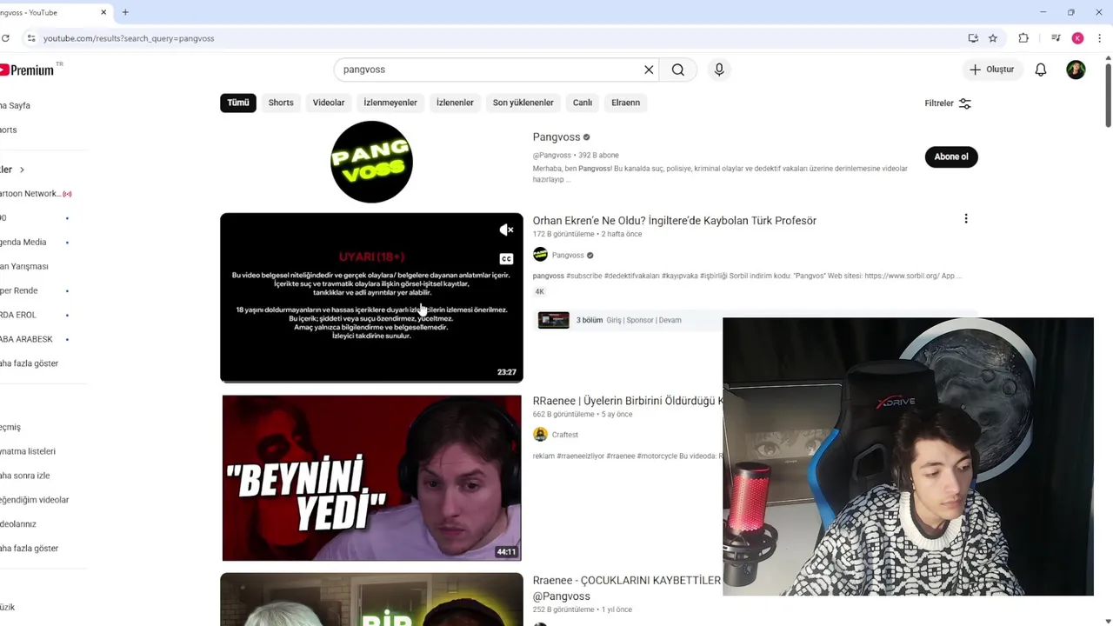The height and width of the screenshot is (626, 1113).
Task: Click the view site information icon
Action: 30,38
